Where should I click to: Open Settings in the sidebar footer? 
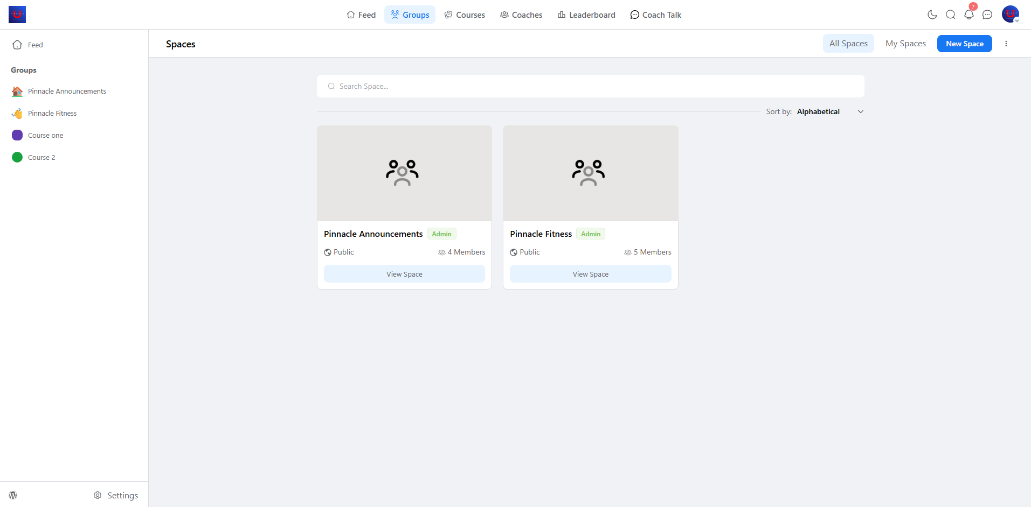116,495
